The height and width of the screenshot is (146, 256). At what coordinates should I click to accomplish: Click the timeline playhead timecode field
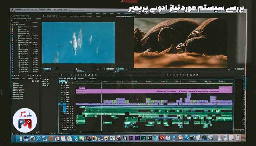63,81
